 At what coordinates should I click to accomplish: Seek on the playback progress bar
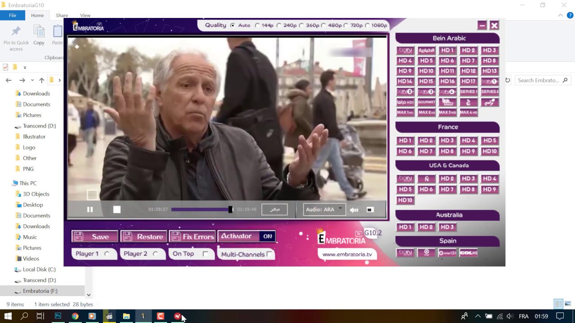click(x=202, y=210)
